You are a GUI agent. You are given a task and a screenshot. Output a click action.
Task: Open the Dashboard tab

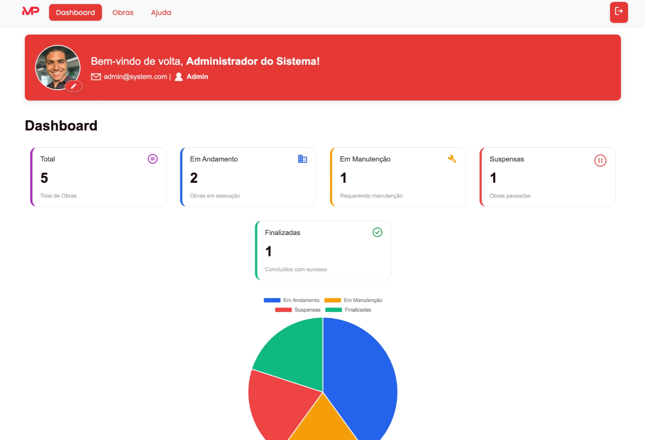75,13
